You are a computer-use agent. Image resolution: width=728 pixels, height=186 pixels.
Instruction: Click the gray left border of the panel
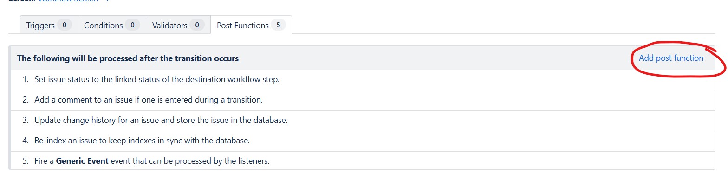[x=9, y=107]
